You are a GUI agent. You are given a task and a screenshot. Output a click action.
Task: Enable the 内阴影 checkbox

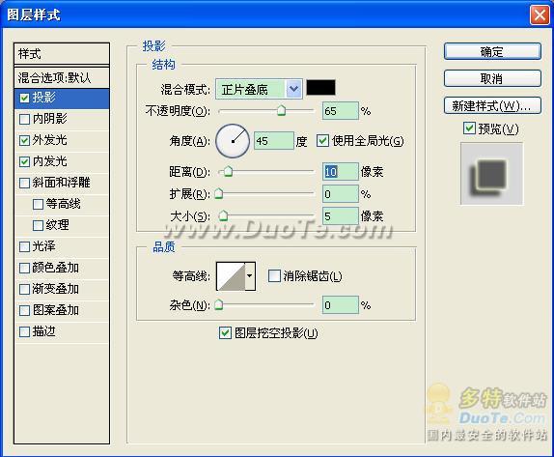pos(24,119)
